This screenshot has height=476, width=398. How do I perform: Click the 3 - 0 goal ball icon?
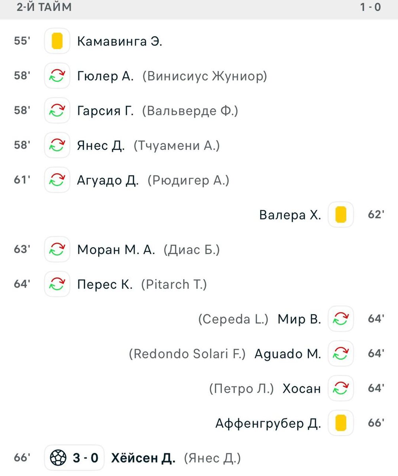pos(57,458)
